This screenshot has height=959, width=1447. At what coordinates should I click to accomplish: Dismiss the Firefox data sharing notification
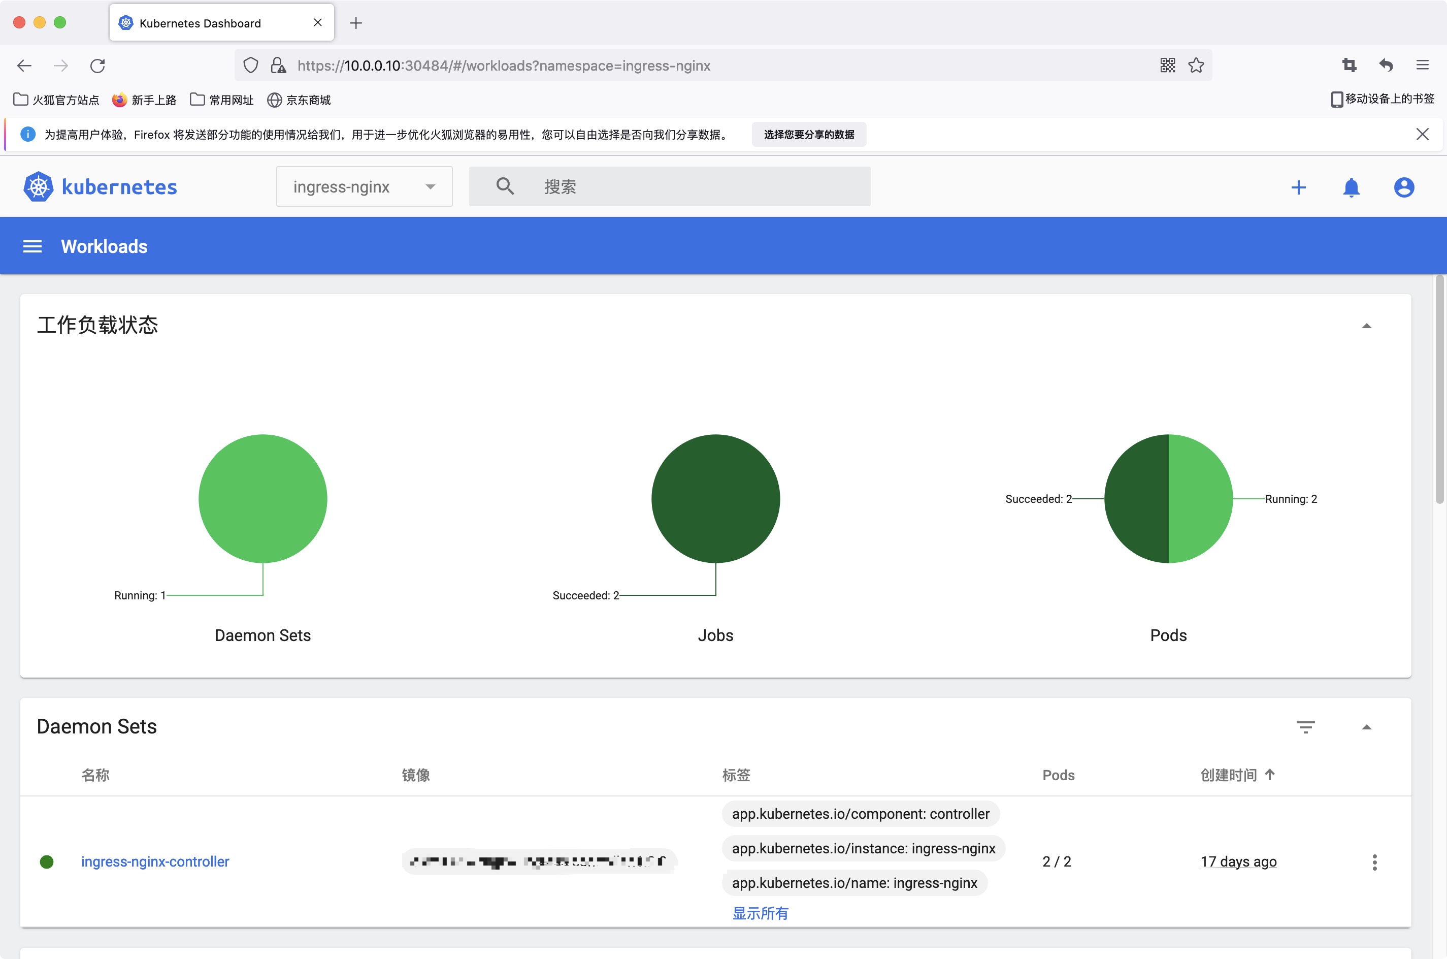1423,134
